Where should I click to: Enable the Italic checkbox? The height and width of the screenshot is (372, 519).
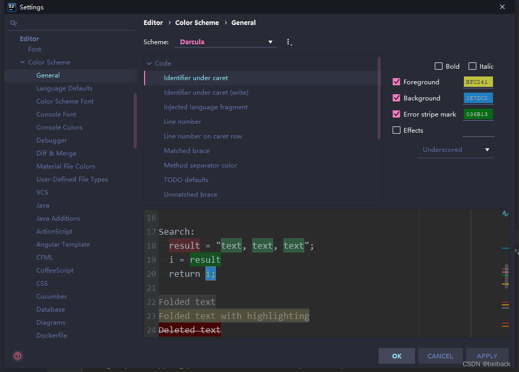(472, 66)
